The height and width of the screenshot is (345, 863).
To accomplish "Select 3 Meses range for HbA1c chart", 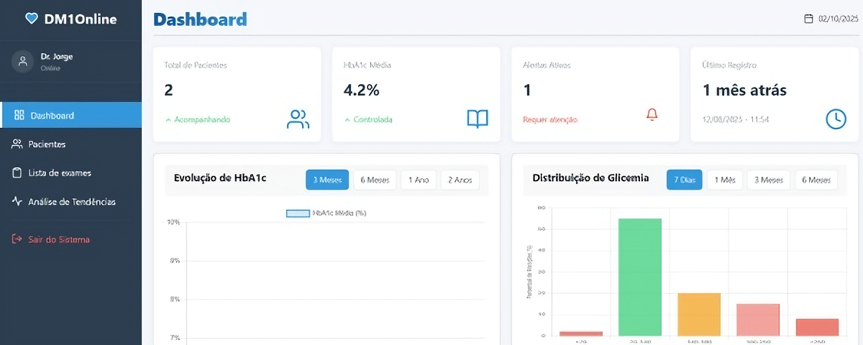I will 327,180.
